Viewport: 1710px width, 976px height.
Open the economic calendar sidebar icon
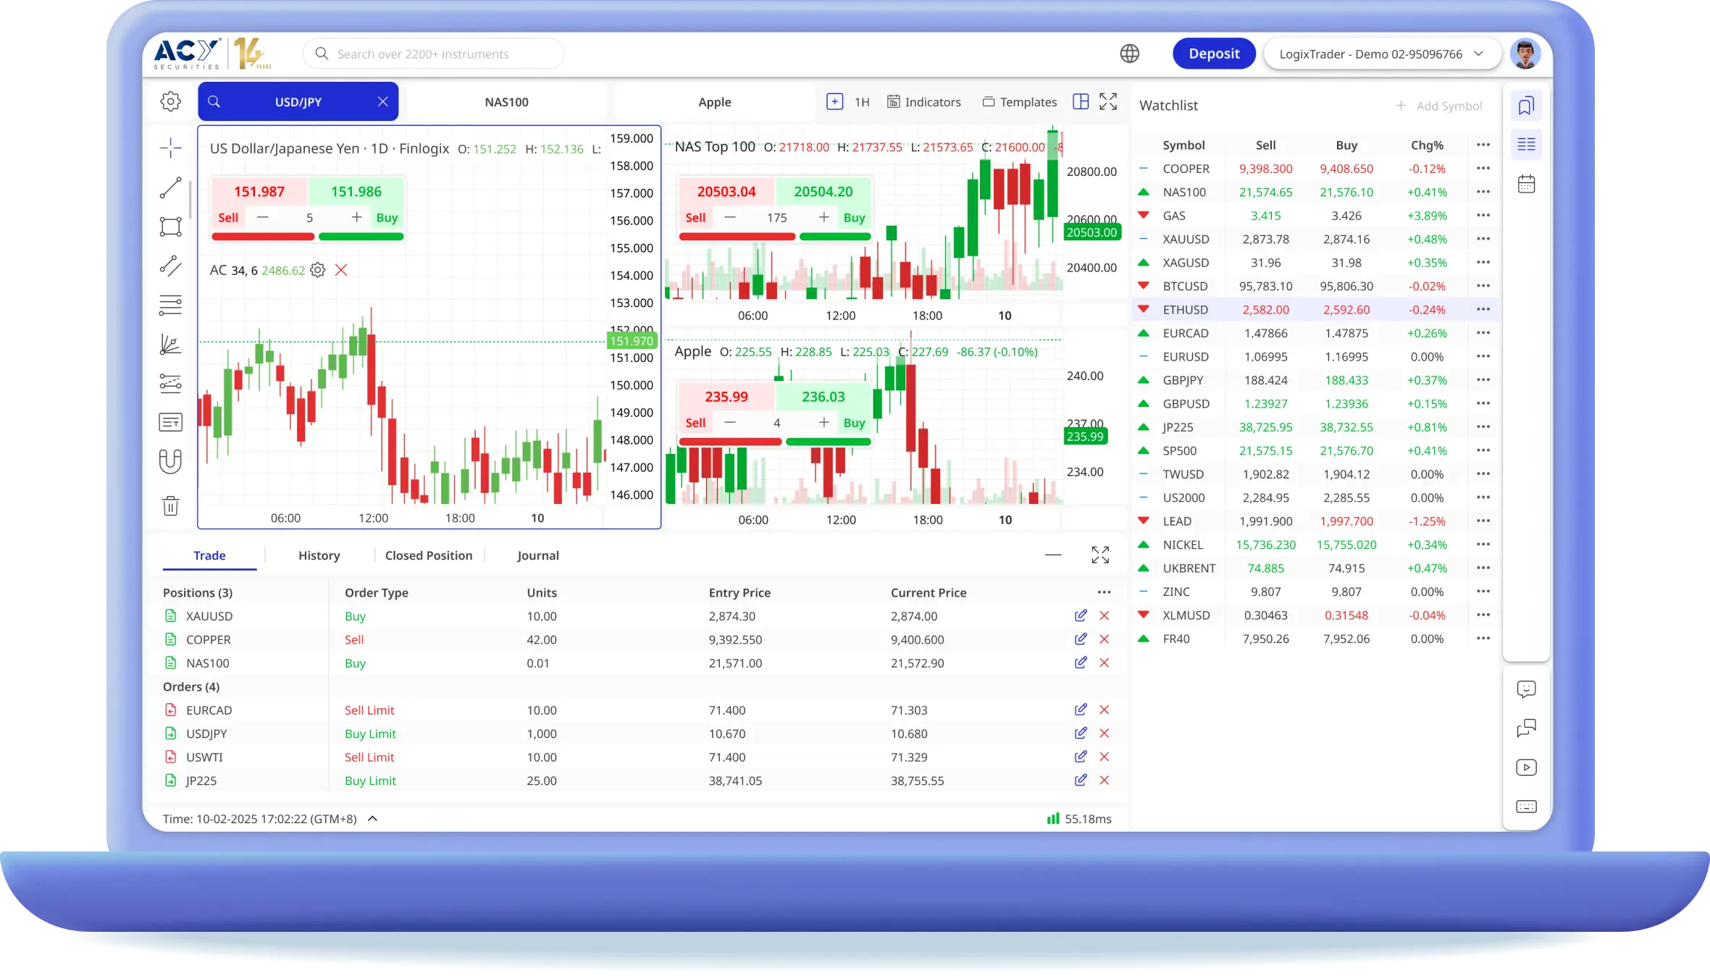click(x=1526, y=184)
